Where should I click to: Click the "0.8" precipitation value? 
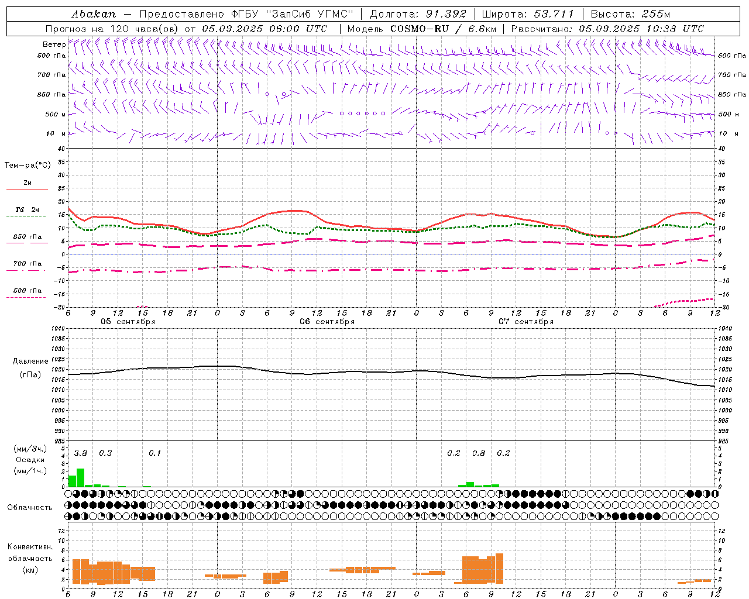(x=479, y=453)
